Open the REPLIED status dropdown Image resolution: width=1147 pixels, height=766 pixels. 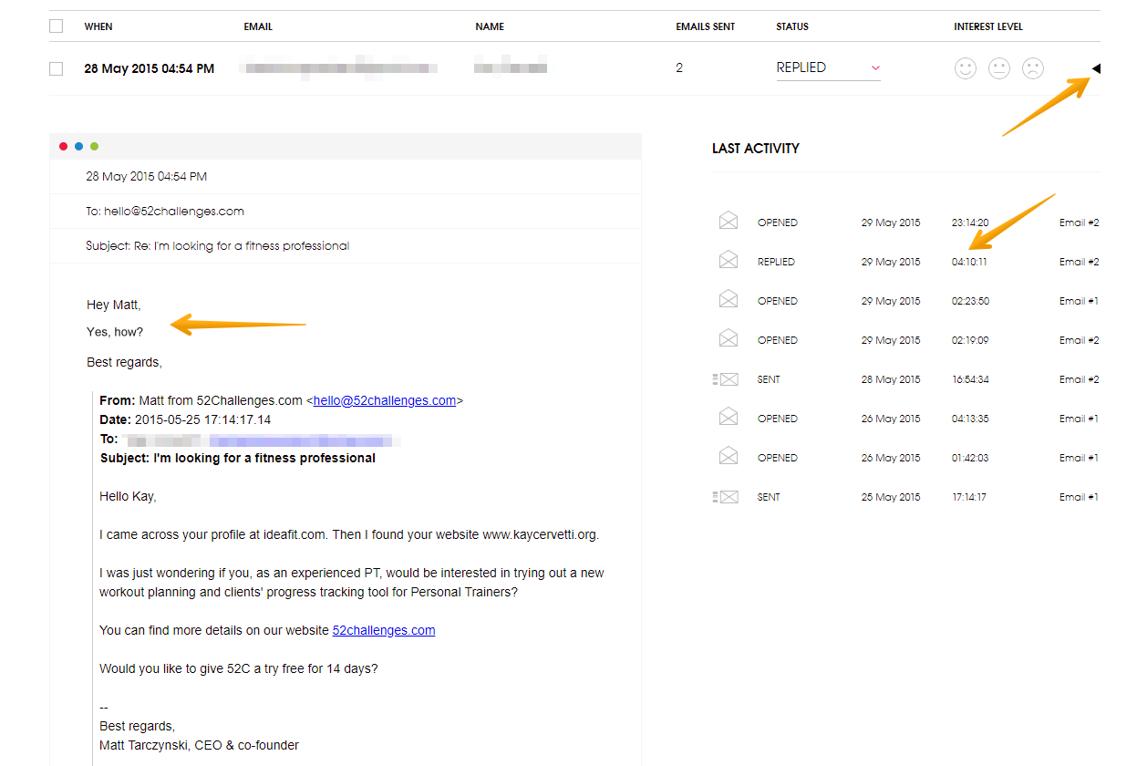828,67
